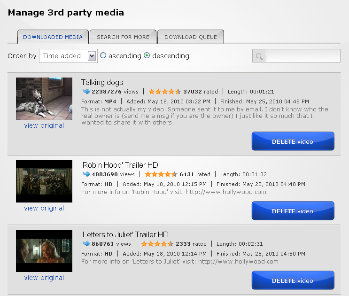Click the 'Talking dogs' title

[x=102, y=83]
